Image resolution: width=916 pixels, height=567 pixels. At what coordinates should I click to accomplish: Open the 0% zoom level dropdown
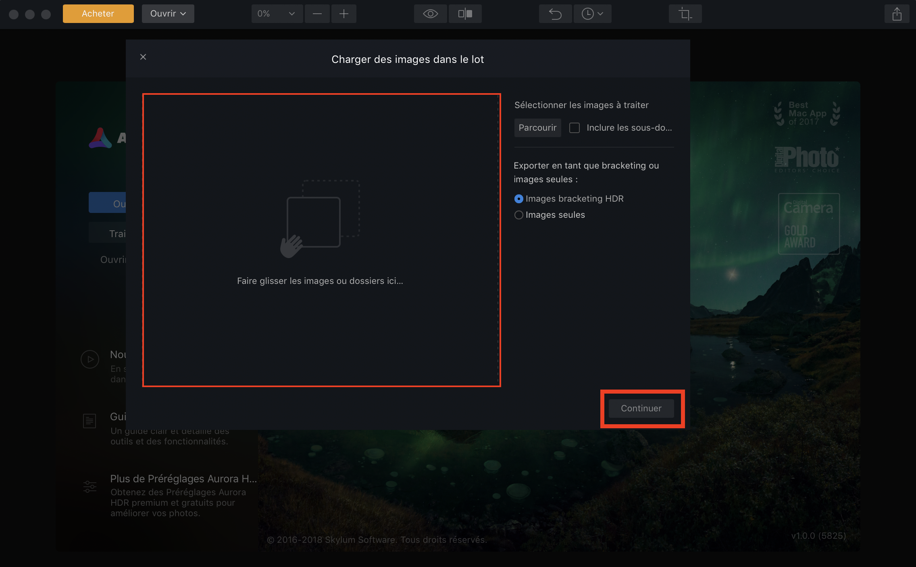pyautogui.click(x=277, y=14)
